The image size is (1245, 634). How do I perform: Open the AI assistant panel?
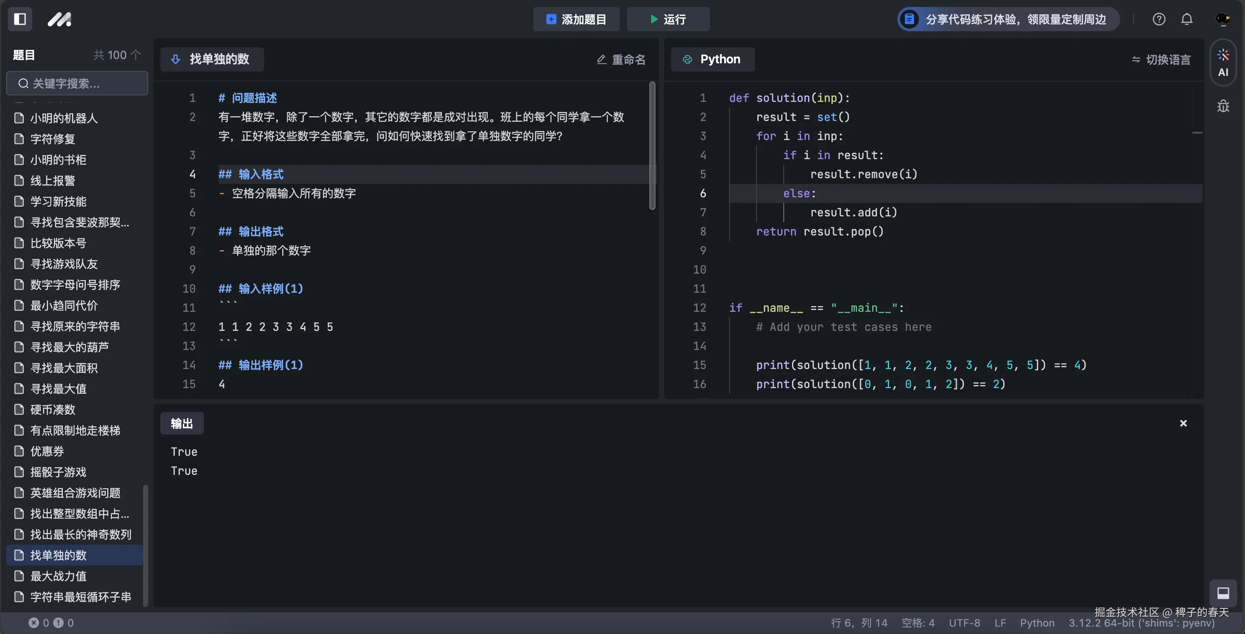[x=1223, y=63]
